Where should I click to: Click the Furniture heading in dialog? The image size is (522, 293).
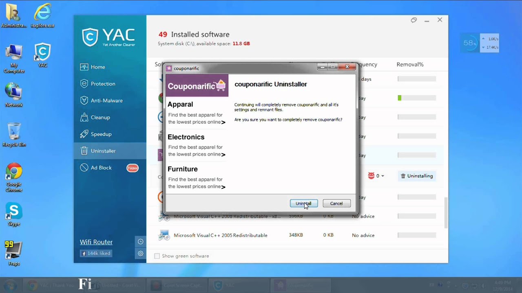point(183,169)
